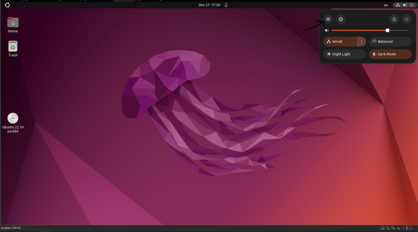The width and height of the screenshot is (418, 232).
Task: Click the hard disk icon in VM status bar
Action: pyautogui.click(x=382, y=228)
